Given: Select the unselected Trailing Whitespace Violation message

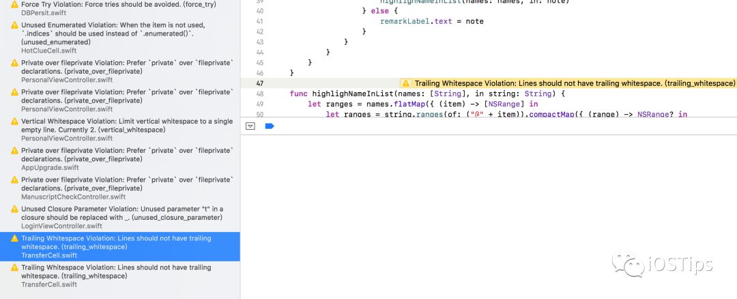Looking at the screenshot, I should point(116,272).
